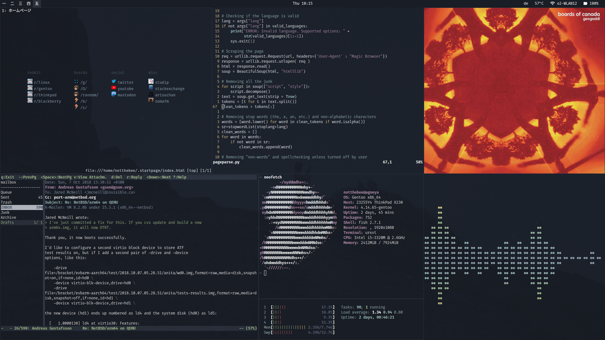Image resolution: width=605 pixels, height=340 pixels.
Task: Click the lightning bolt icon beside /b/
Action: point(76,100)
